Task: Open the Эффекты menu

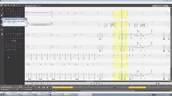Action: (29, 3)
